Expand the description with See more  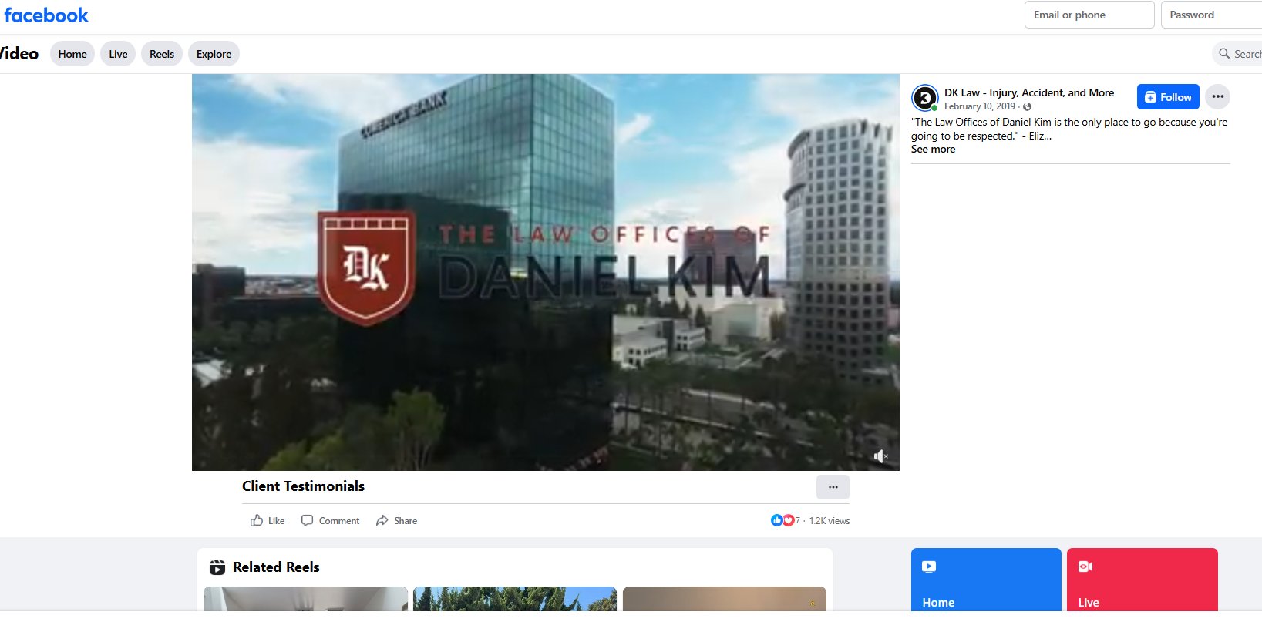click(x=933, y=150)
